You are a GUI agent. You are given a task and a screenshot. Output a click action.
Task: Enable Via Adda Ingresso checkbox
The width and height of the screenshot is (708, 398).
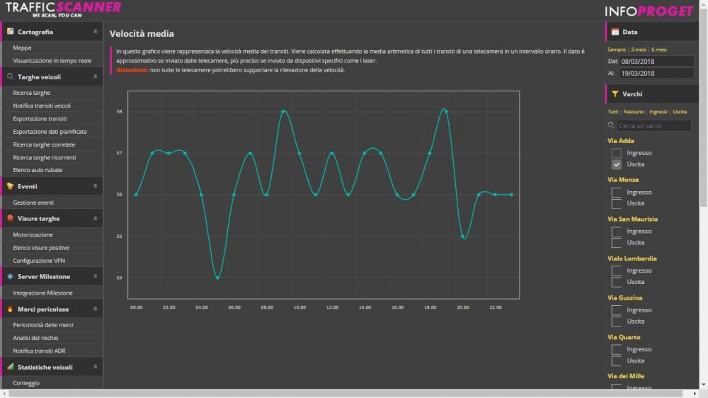pos(617,153)
